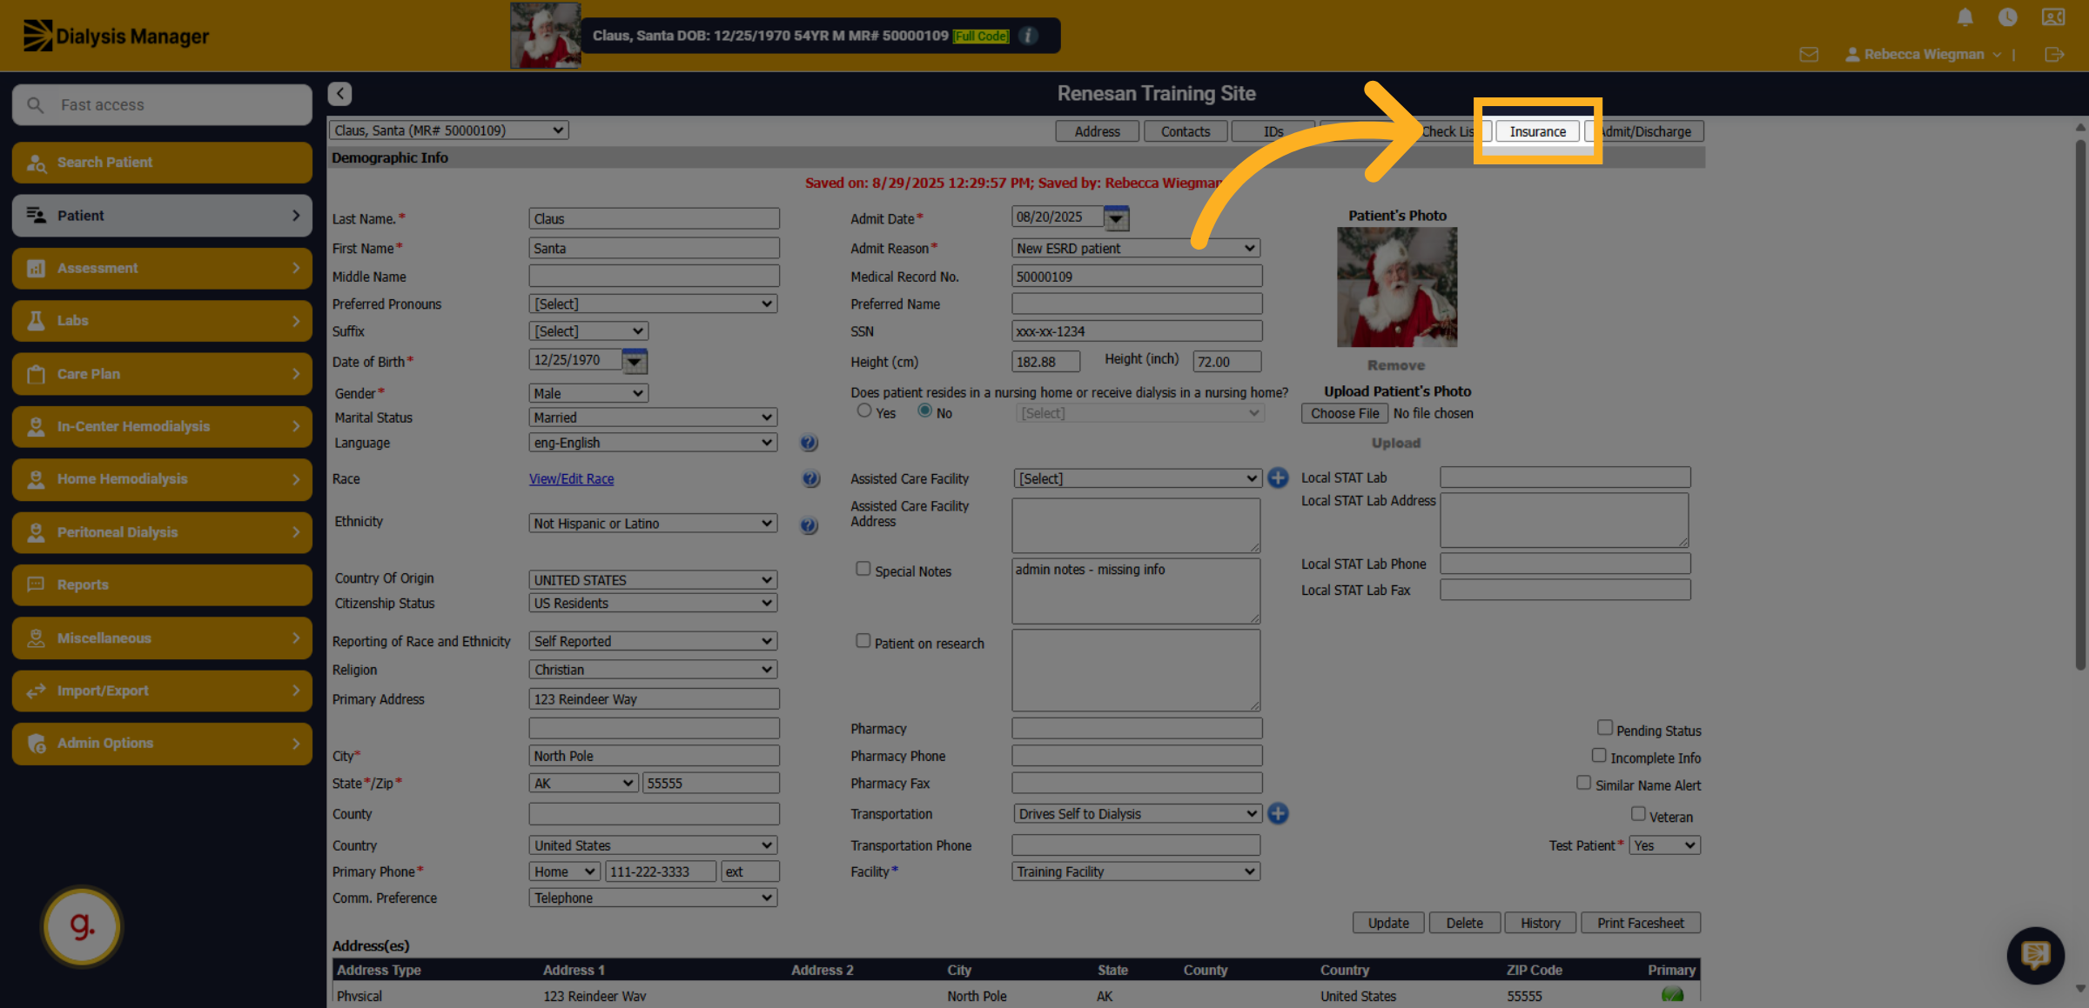Open the Marital Status dropdown
2089x1008 pixels.
coord(653,417)
